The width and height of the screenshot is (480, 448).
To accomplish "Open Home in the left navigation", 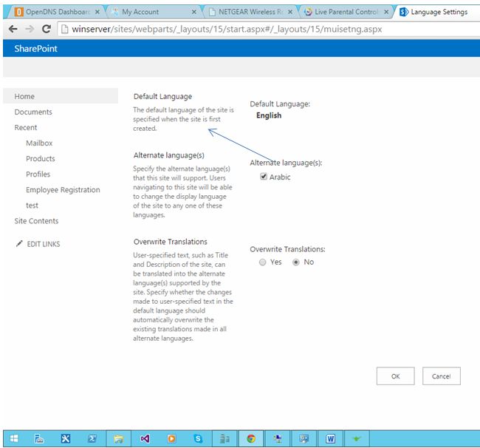I will 61,96.
